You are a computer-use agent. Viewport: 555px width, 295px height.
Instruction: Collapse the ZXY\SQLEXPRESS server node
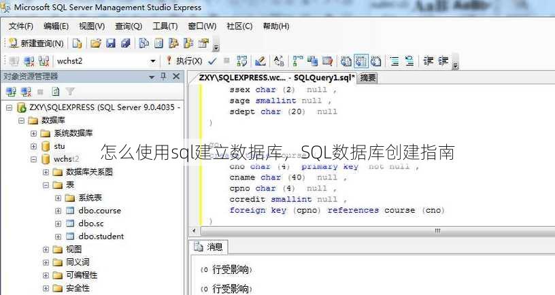9,107
